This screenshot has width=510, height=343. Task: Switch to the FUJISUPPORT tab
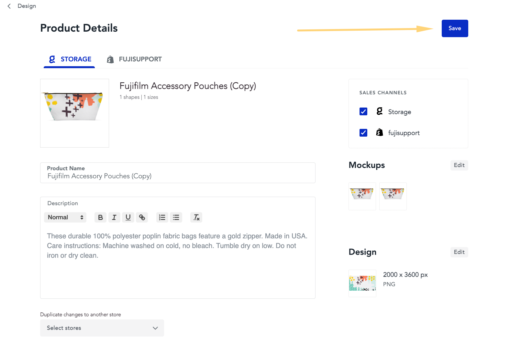(134, 59)
